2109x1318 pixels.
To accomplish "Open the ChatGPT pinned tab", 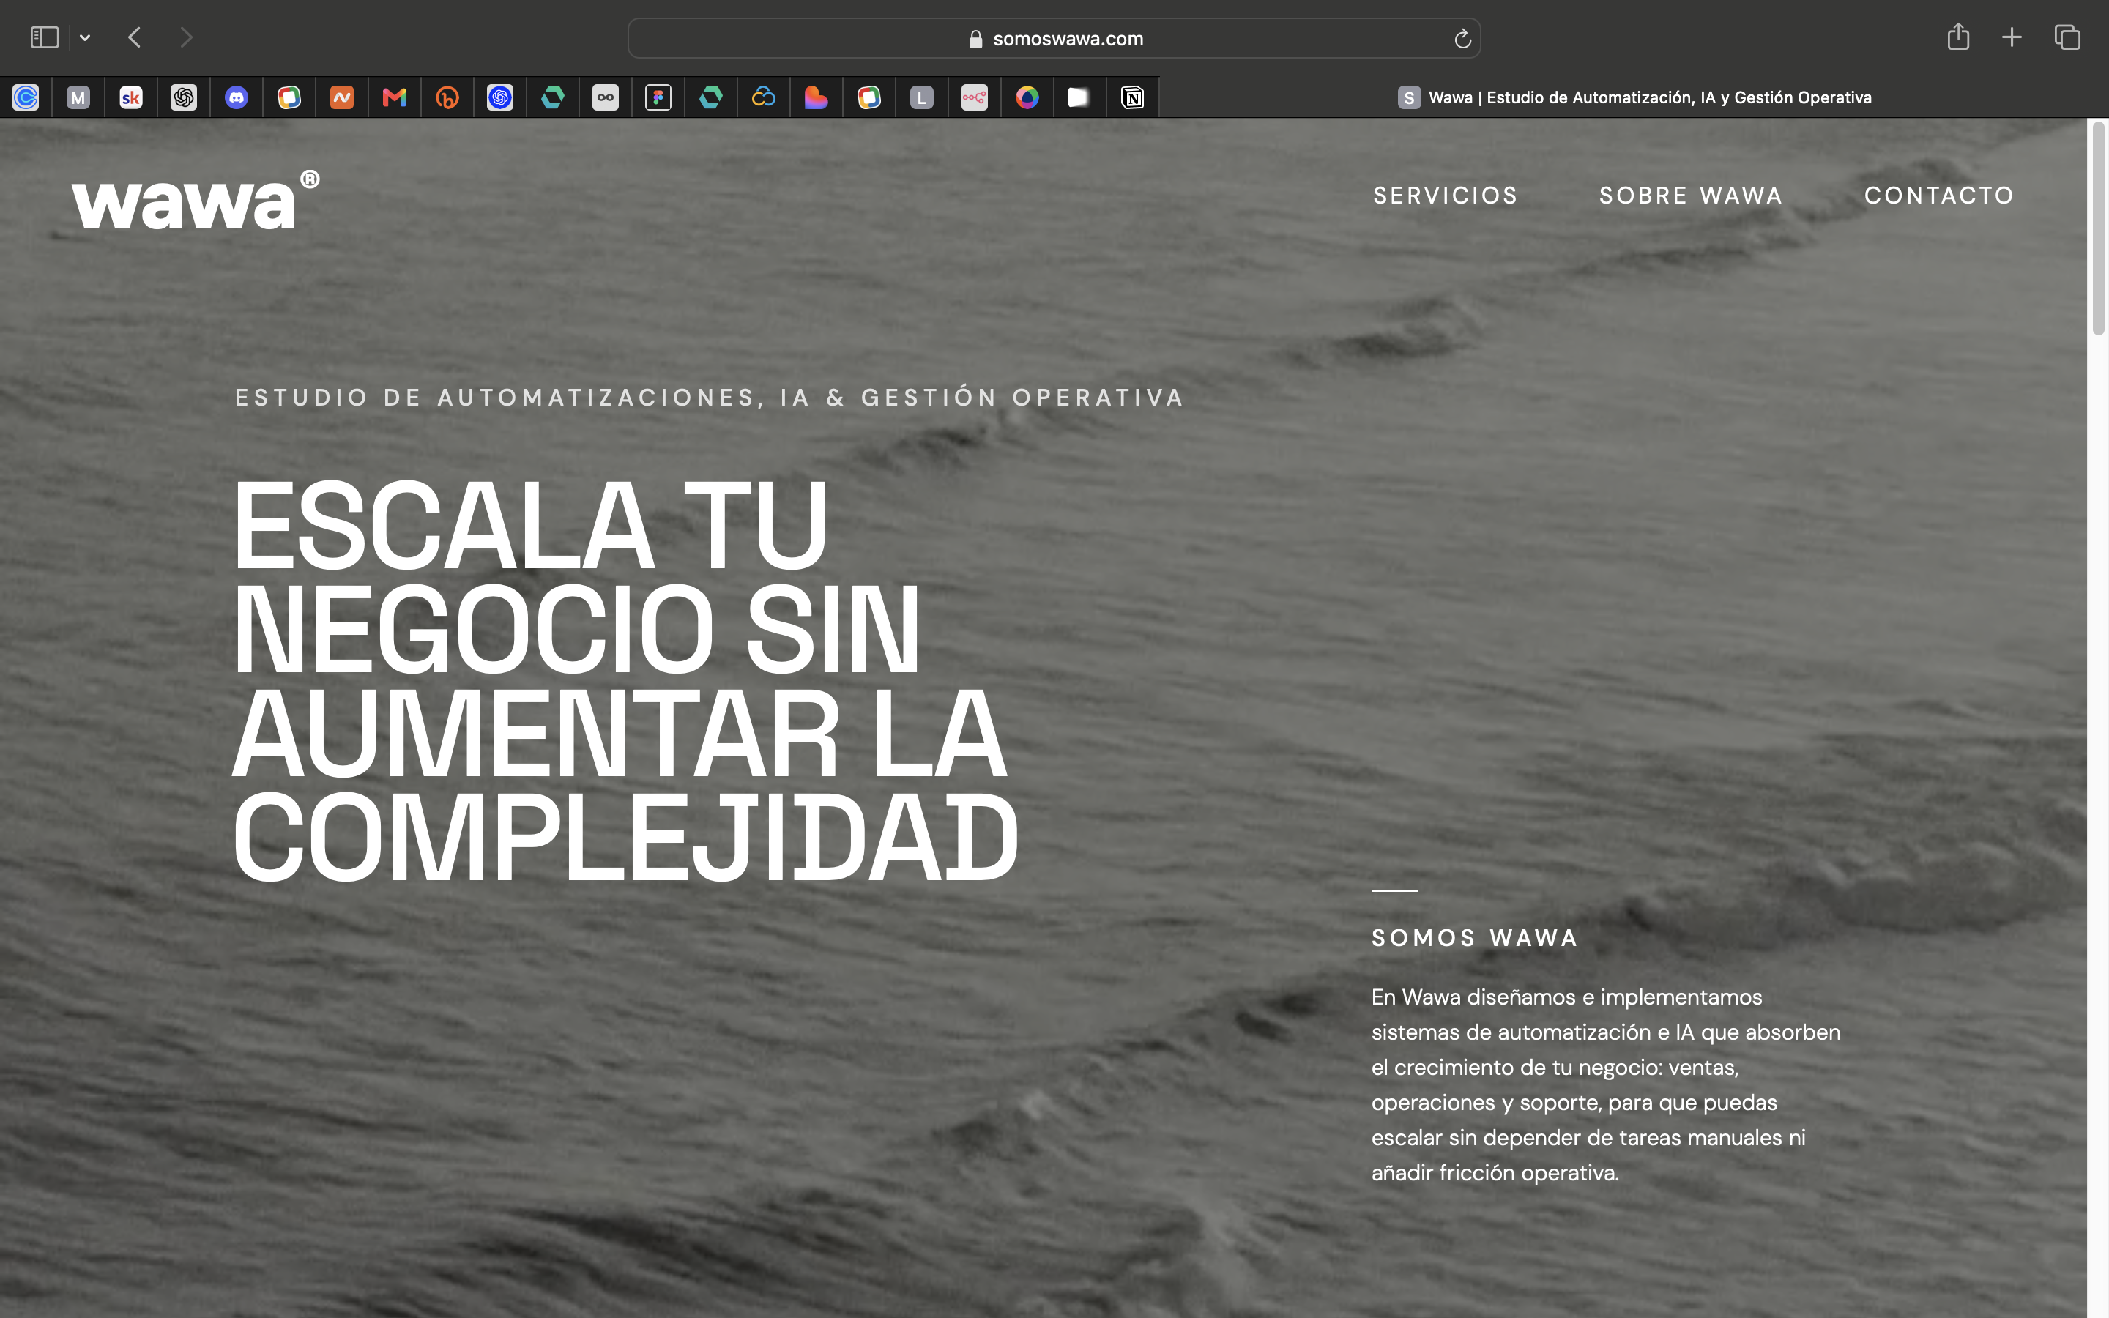I will (184, 97).
